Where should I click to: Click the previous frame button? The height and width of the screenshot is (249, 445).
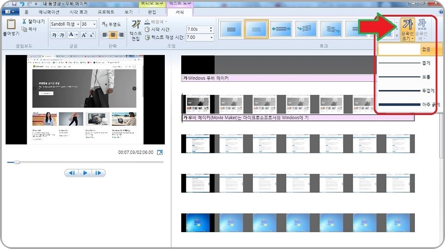click(72, 173)
